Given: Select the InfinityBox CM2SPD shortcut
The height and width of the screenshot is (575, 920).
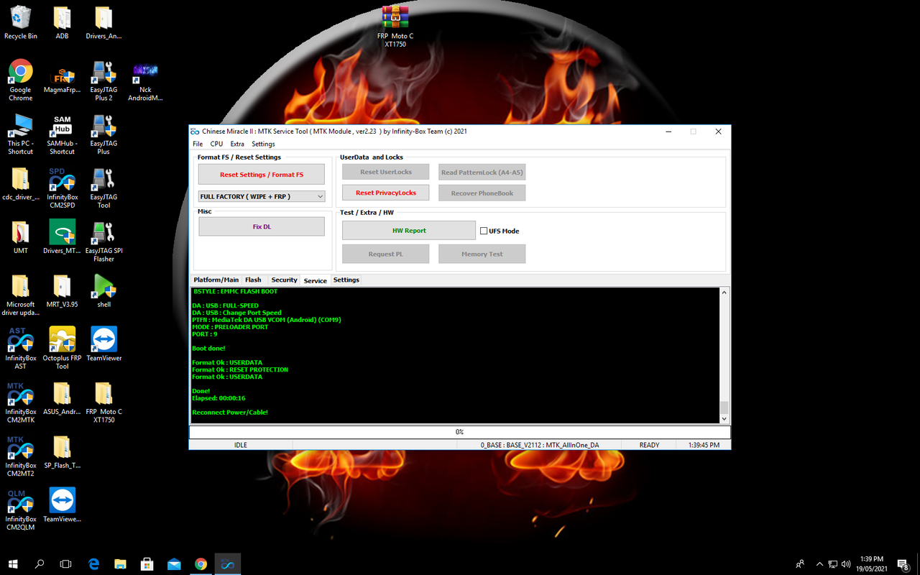Looking at the screenshot, I should pos(63,188).
